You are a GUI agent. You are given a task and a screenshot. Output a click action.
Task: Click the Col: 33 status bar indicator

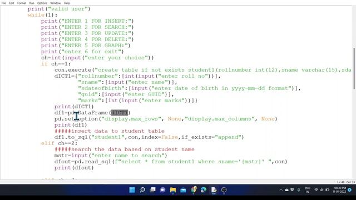(x=350, y=182)
